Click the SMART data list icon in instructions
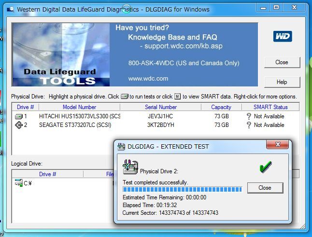Image resolution: width=312 pixels, height=237 pixels. (177, 96)
